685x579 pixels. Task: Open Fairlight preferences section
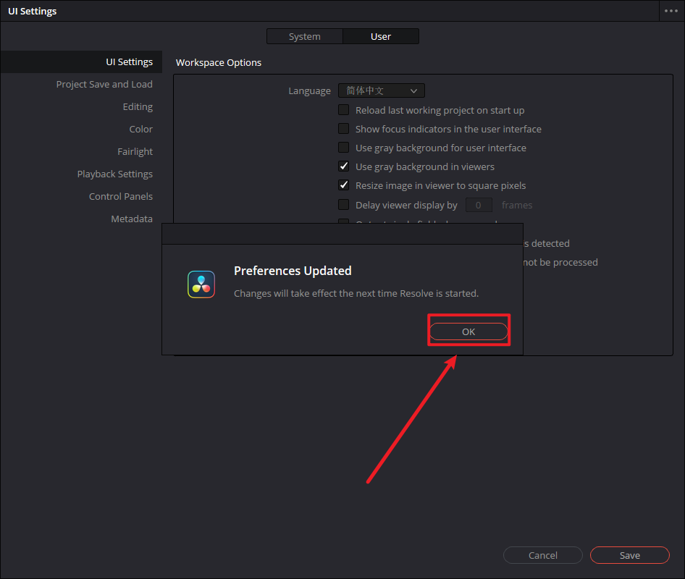pos(135,151)
